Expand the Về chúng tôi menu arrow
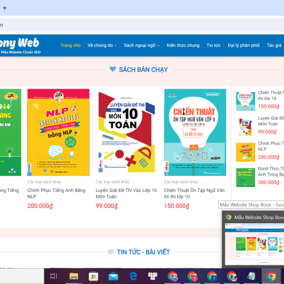 pos(115,45)
